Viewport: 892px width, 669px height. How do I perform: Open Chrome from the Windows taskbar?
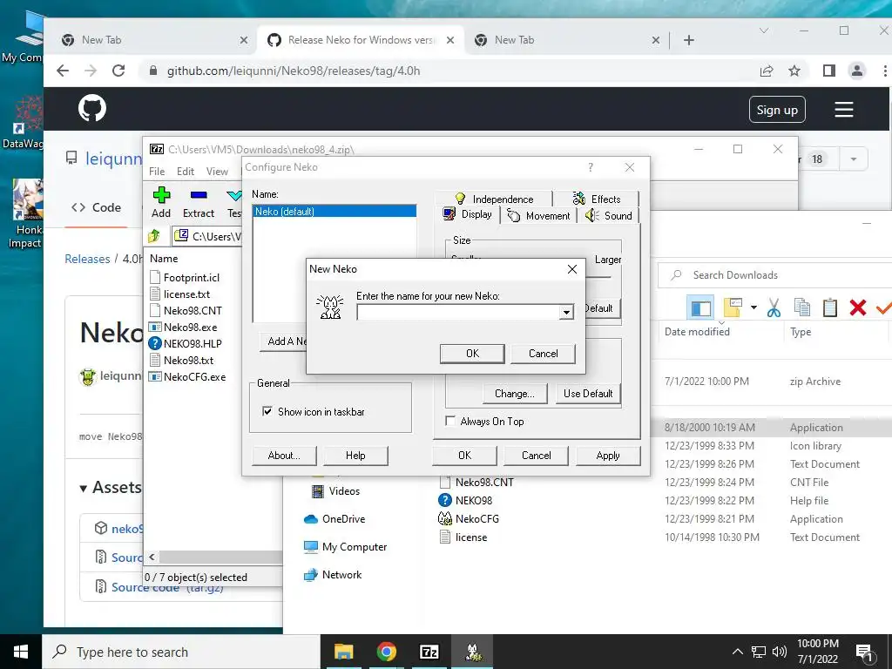[386, 652]
